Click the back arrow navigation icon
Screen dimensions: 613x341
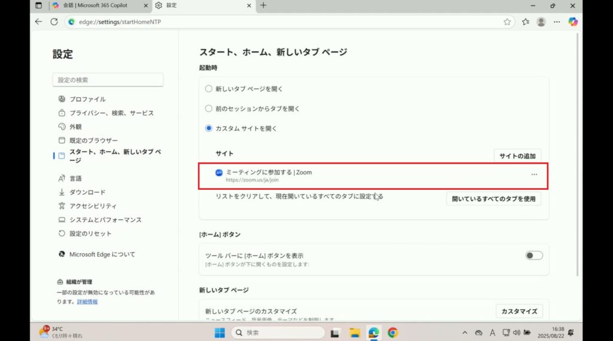point(39,21)
